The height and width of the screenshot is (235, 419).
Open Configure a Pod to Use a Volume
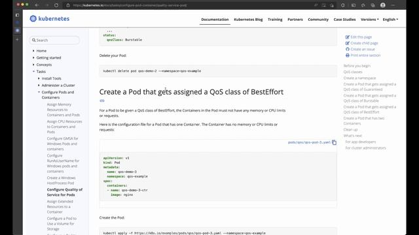[x=62, y=223]
